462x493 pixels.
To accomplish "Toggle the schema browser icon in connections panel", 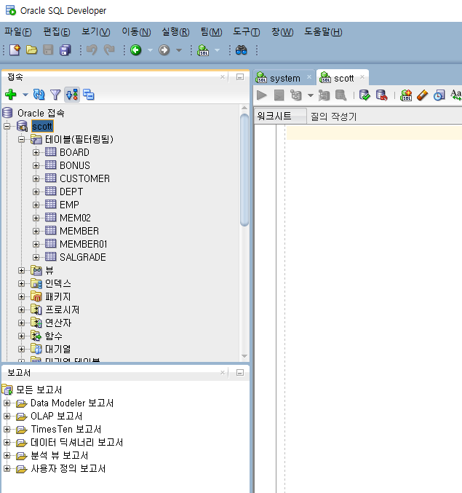I will coord(72,95).
